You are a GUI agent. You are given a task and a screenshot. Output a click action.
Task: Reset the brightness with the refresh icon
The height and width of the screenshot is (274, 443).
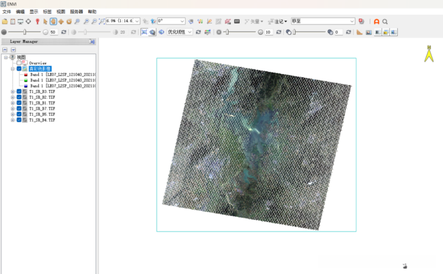coord(63,32)
